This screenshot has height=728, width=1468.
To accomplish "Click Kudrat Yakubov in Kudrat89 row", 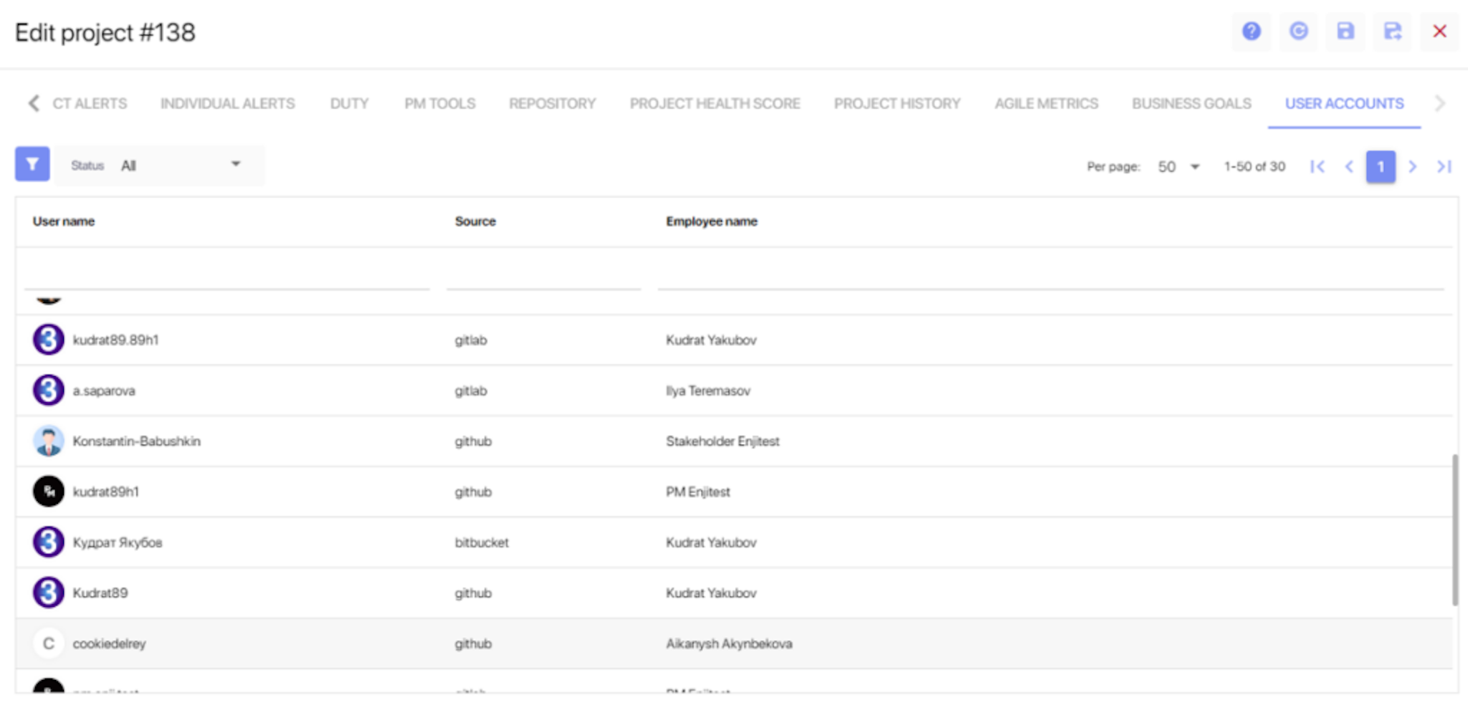I will coord(711,593).
